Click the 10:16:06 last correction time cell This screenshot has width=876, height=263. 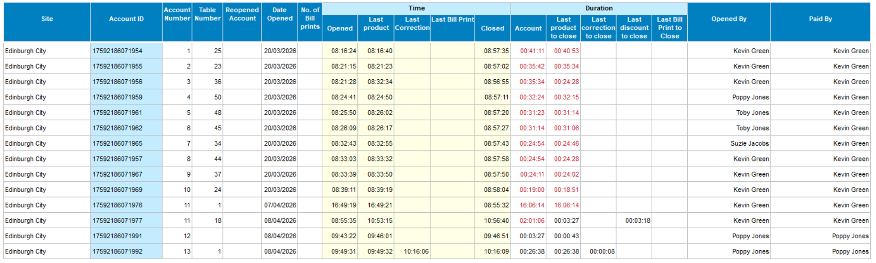click(416, 252)
